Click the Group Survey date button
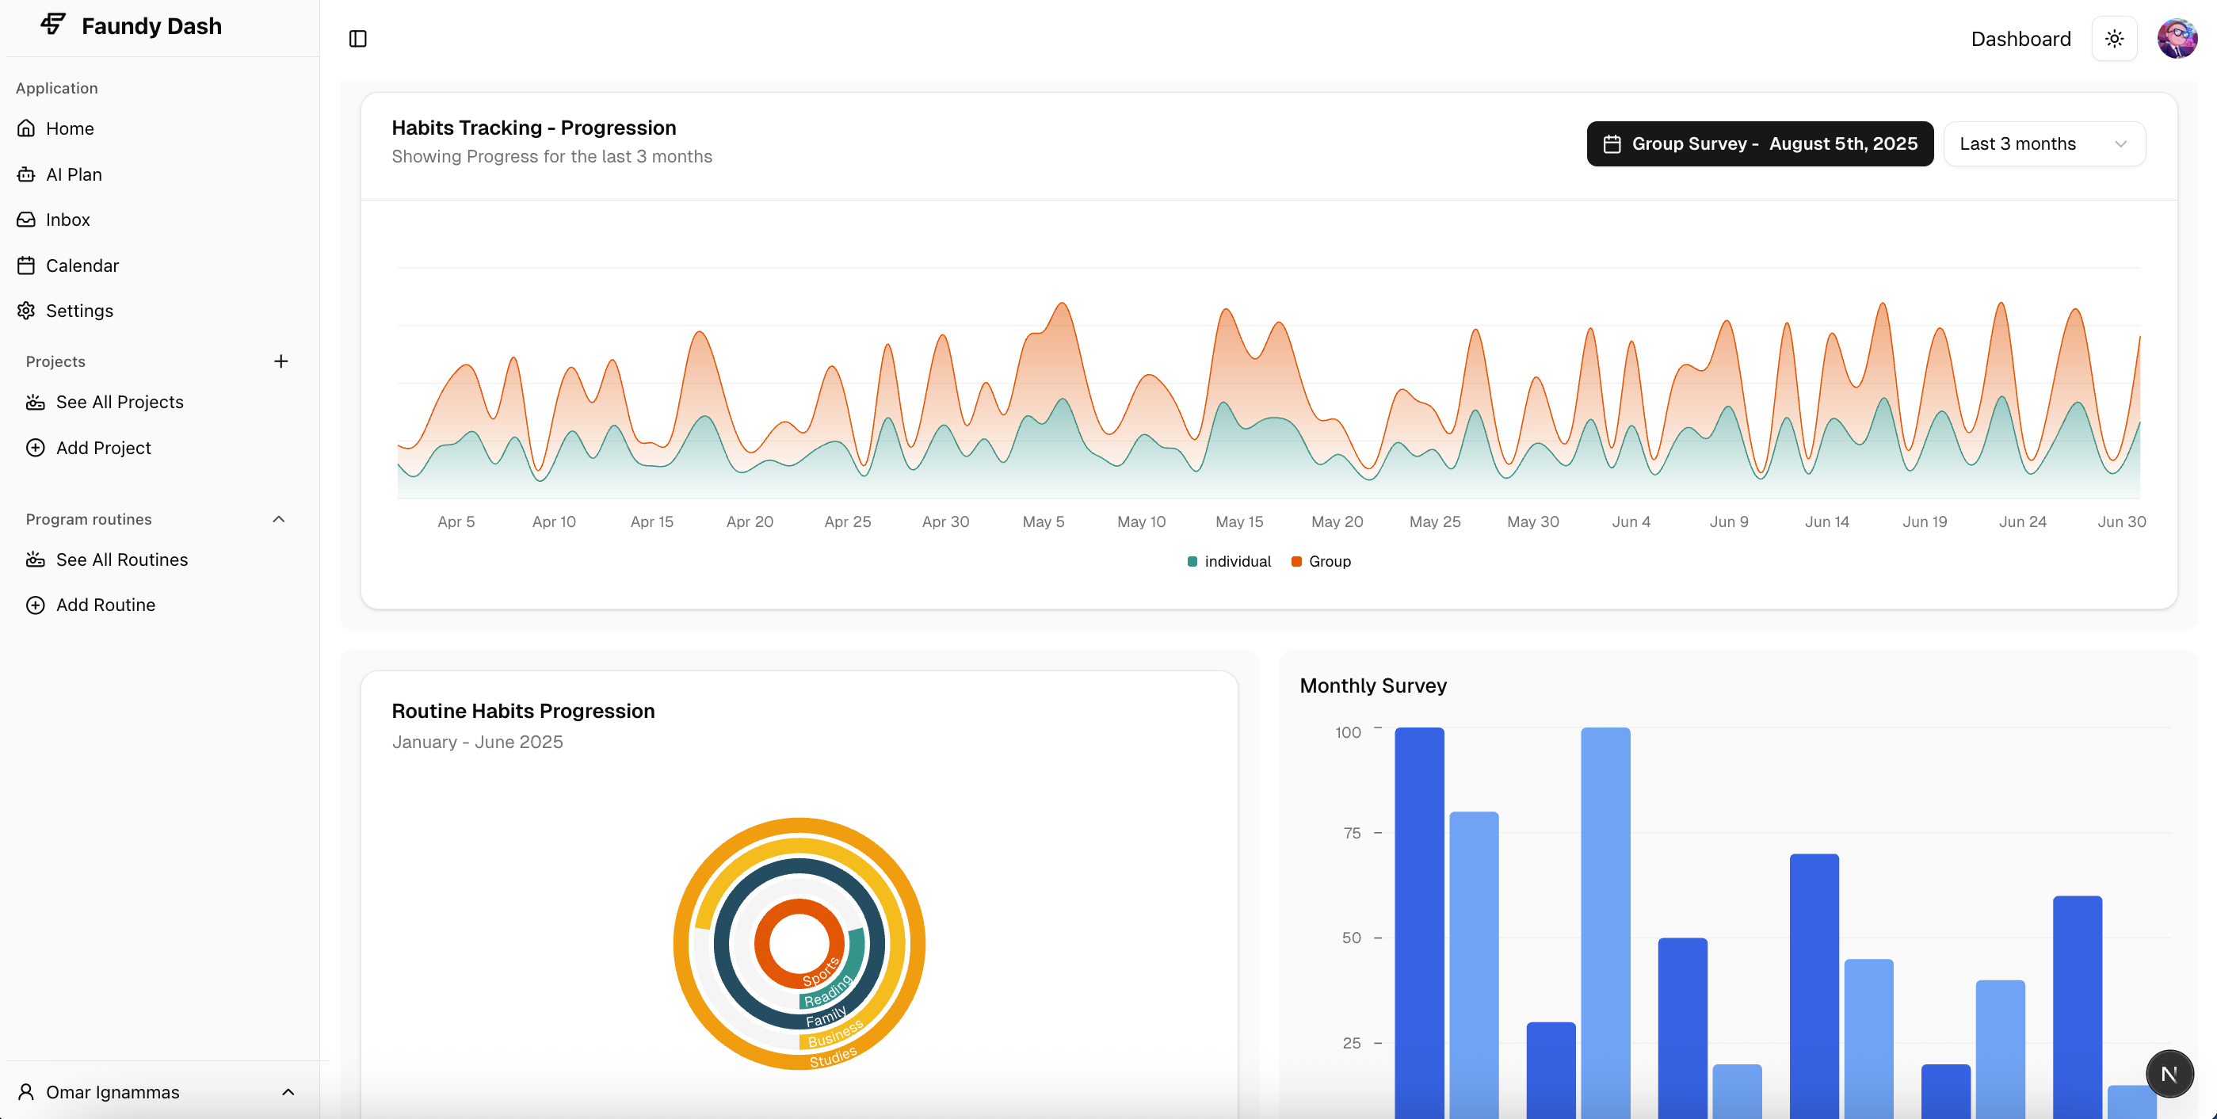Viewport: 2217px width, 1119px height. point(1759,143)
